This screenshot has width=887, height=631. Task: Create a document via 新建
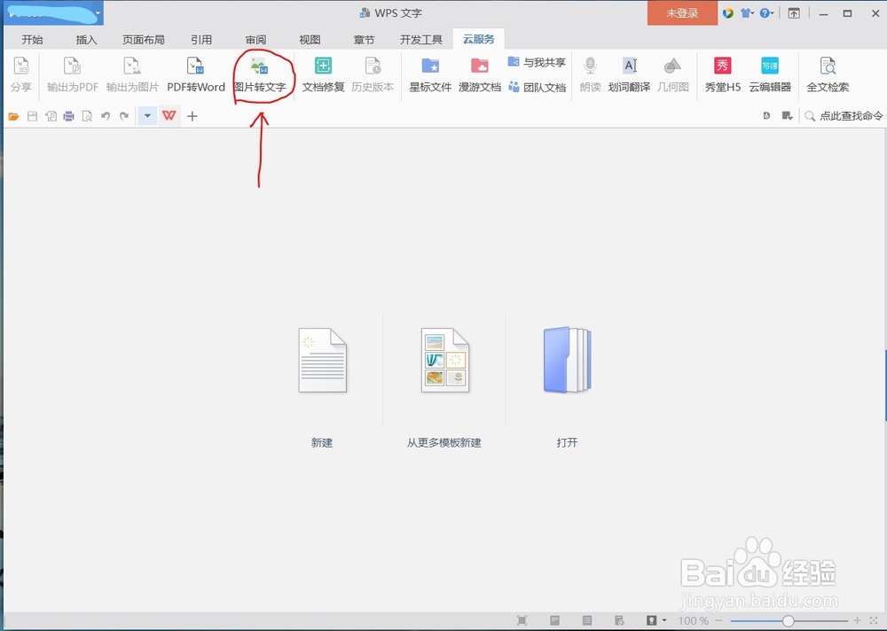[x=322, y=443]
